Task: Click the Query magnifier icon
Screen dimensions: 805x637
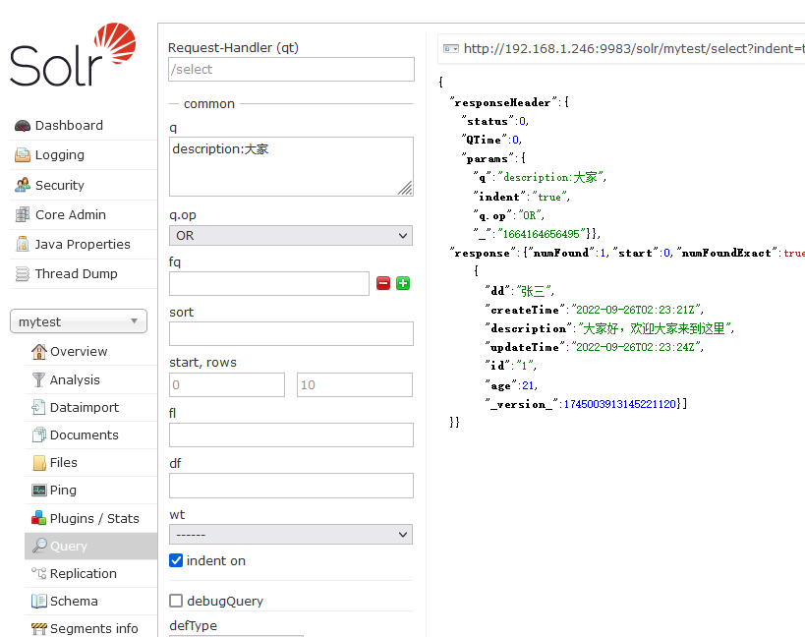Action: [x=39, y=546]
